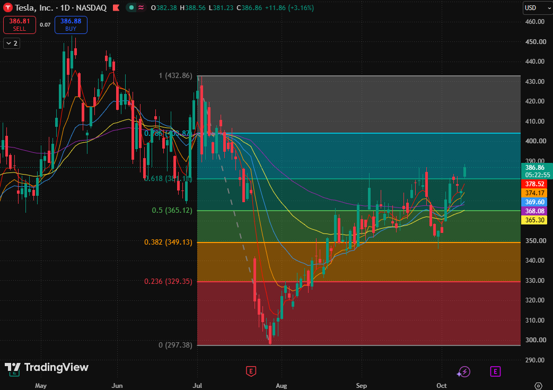Click the blue 369.60 price tag

pyautogui.click(x=534, y=202)
